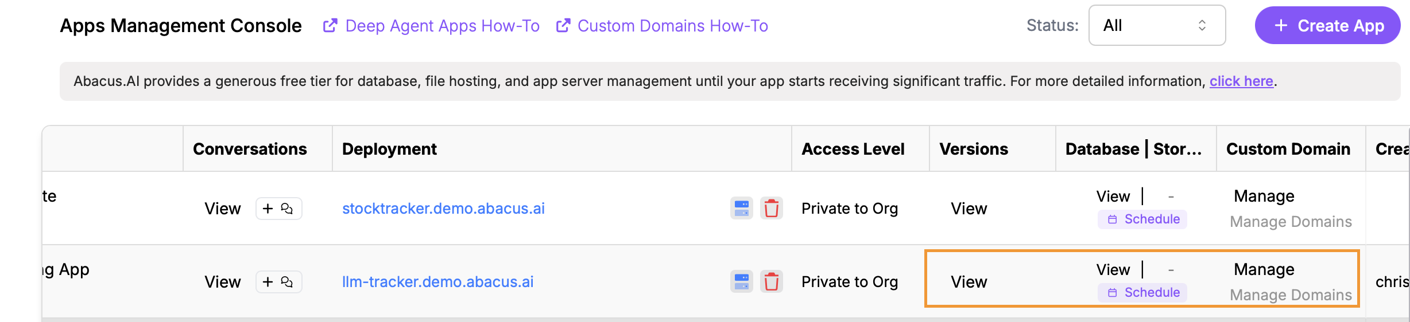Viewport: 1410px width, 322px height.
Task: Manage custom domain for stocktracker app
Action: click(x=1264, y=197)
